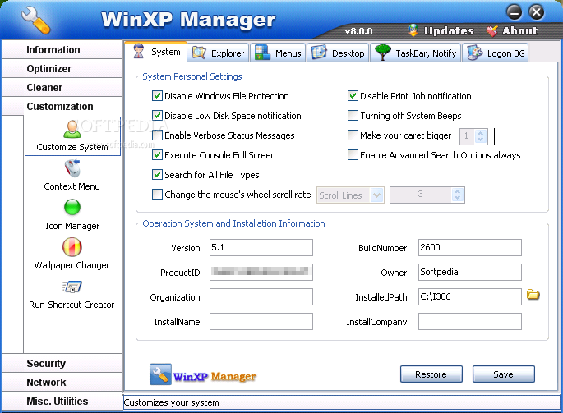Expand the Misc. Utilities section
Viewport: 563px width, 413px height.
pos(62,401)
